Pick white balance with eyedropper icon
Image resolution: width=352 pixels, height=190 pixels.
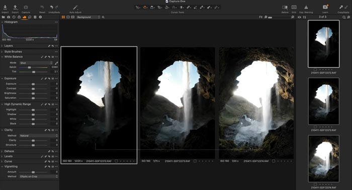[x=56, y=63]
